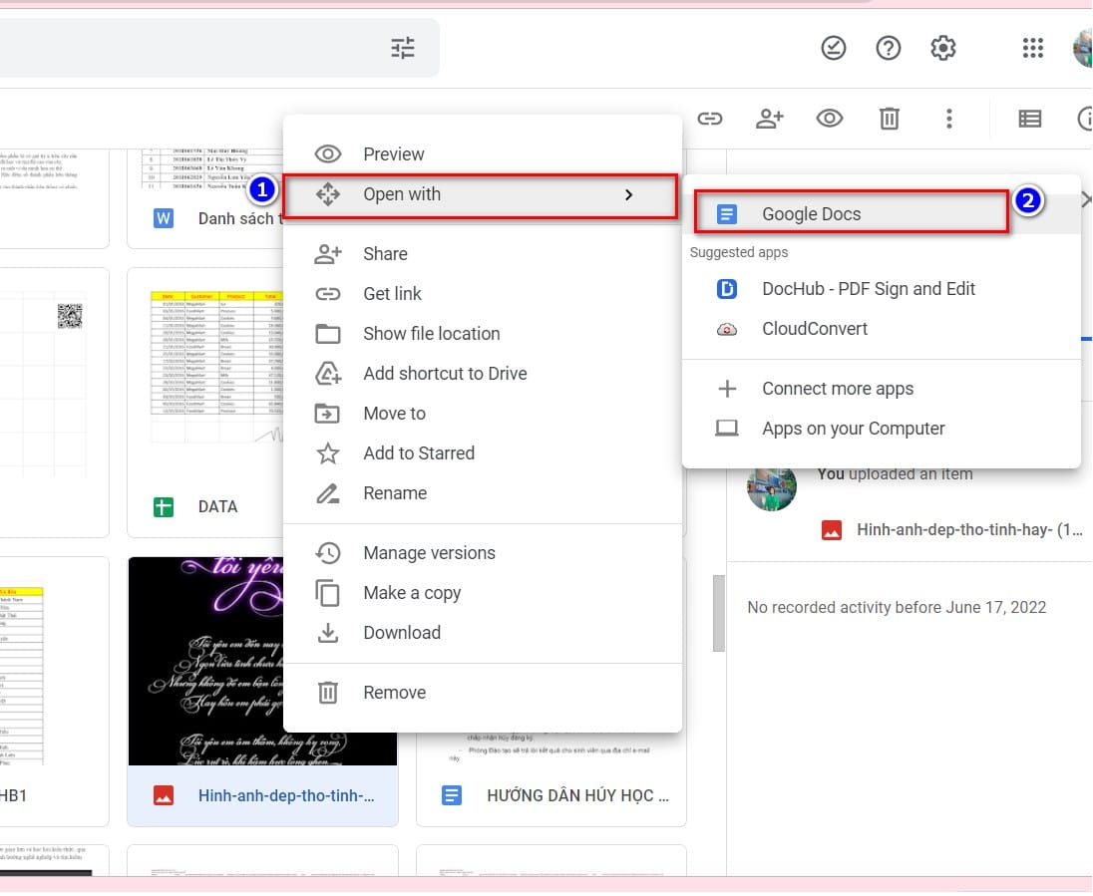
Task: Toggle search filter options icon
Action: [403, 46]
